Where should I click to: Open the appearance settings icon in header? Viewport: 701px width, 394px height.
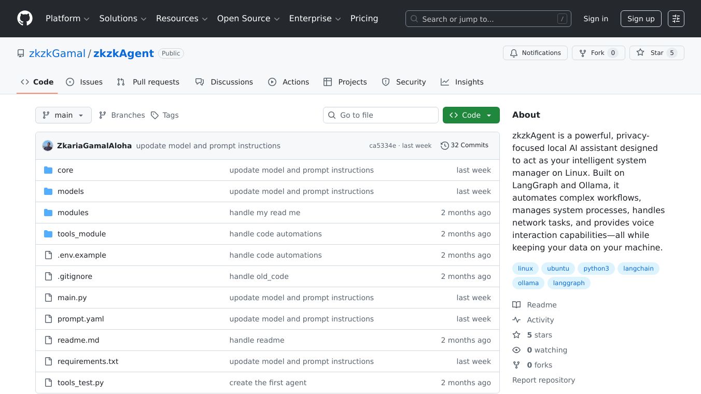[676, 19]
